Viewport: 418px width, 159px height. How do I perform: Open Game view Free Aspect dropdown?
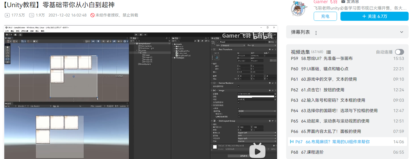(40, 106)
